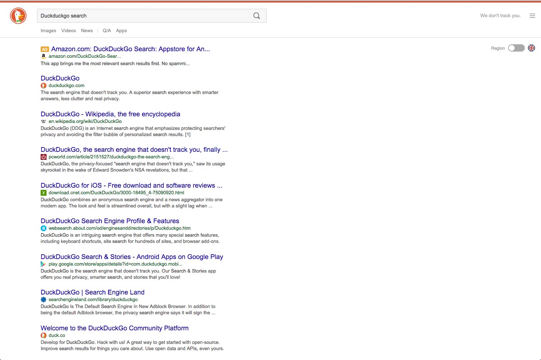This screenshot has width=541, height=360.
Task: Click the Wikipedia W favicon
Action: (x=44, y=121)
